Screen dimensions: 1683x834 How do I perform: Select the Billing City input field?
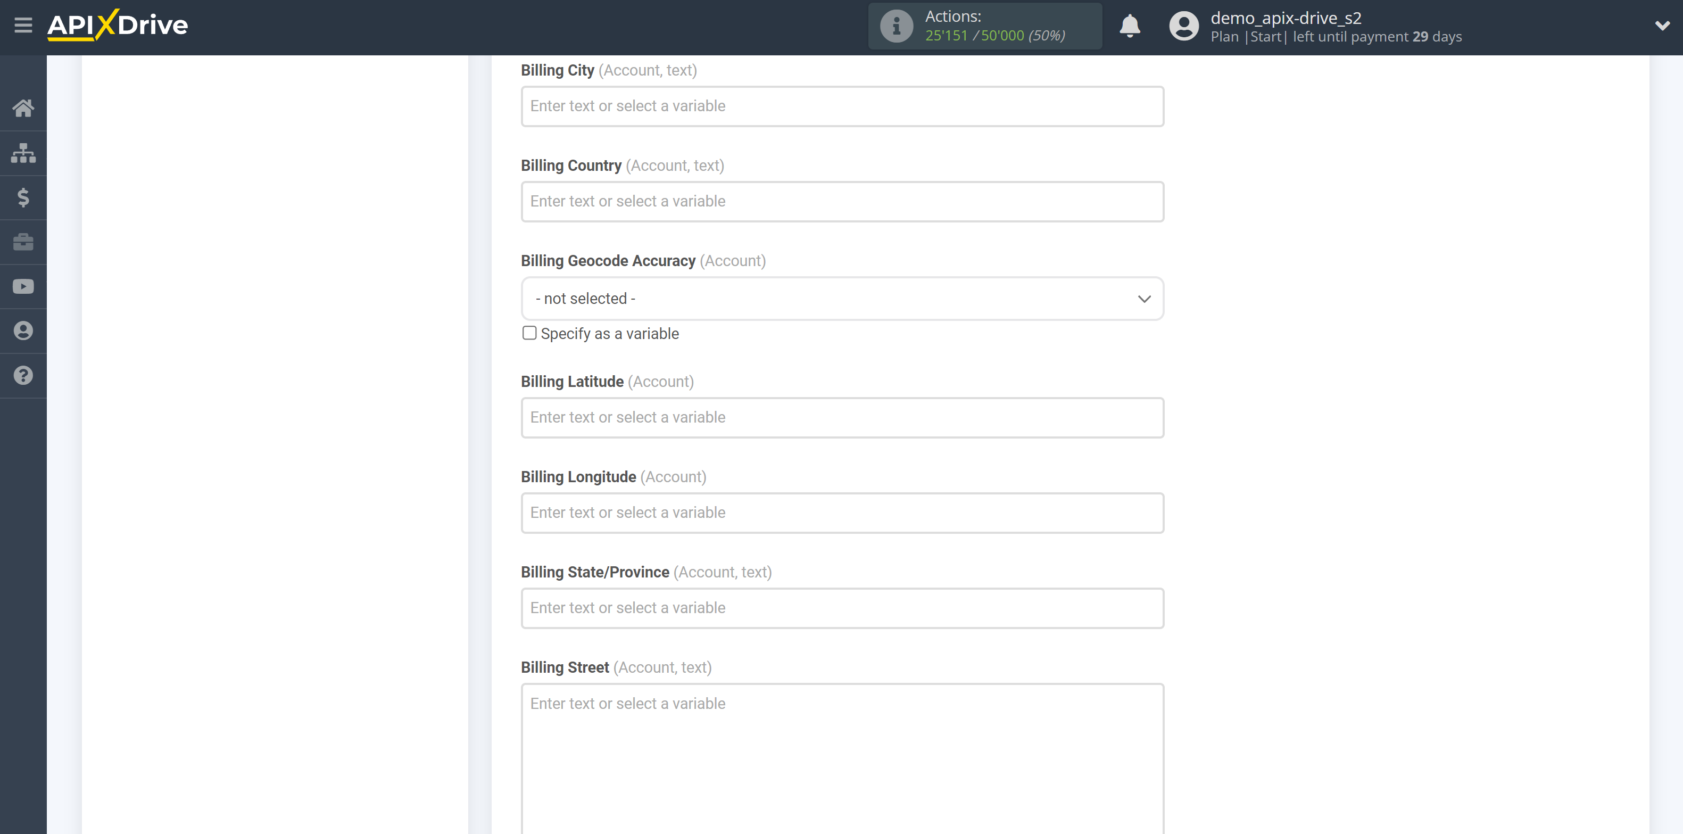pyautogui.click(x=842, y=105)
